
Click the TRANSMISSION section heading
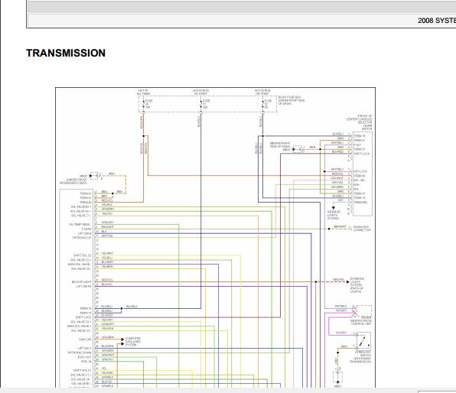click(x=66, y=53)
